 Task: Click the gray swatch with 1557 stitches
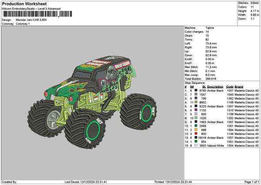coord(197,94)
